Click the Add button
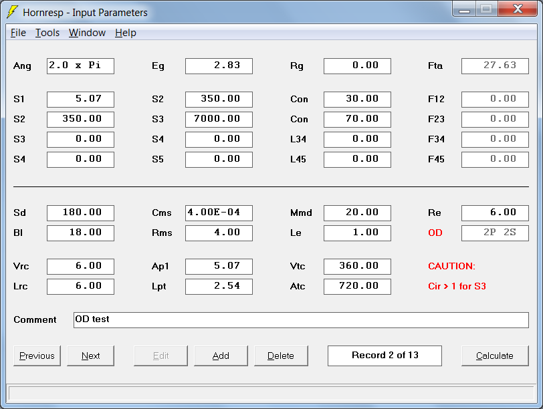This screenshot has width=543, height=409. tap(221, 356)
